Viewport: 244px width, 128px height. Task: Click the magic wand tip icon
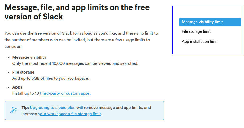[14, 110]
